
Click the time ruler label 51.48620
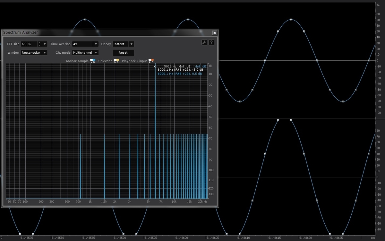point(305,238)
